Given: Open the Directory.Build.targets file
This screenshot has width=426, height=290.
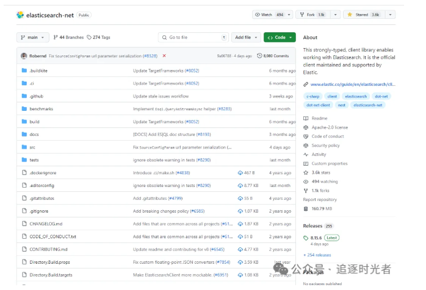Looking at the screenshot, I should click(x=51, y=275).
